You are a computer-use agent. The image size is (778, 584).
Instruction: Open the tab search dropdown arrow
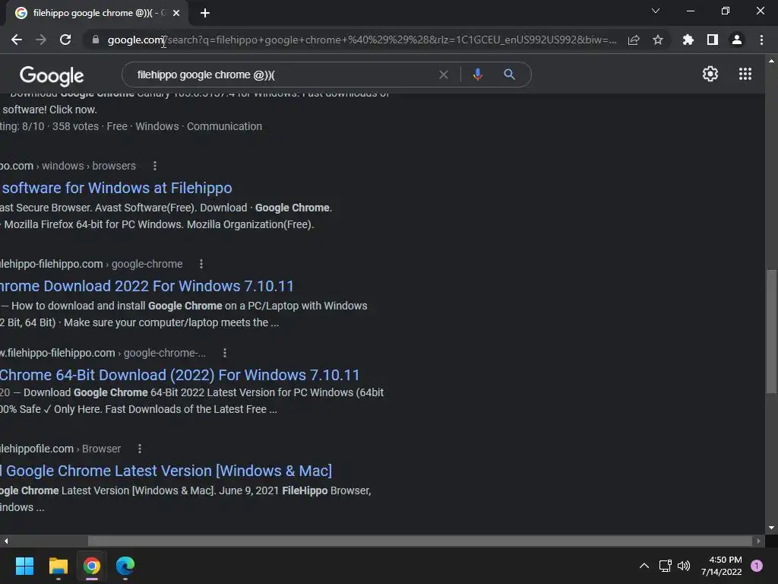(x=656, y=11)
